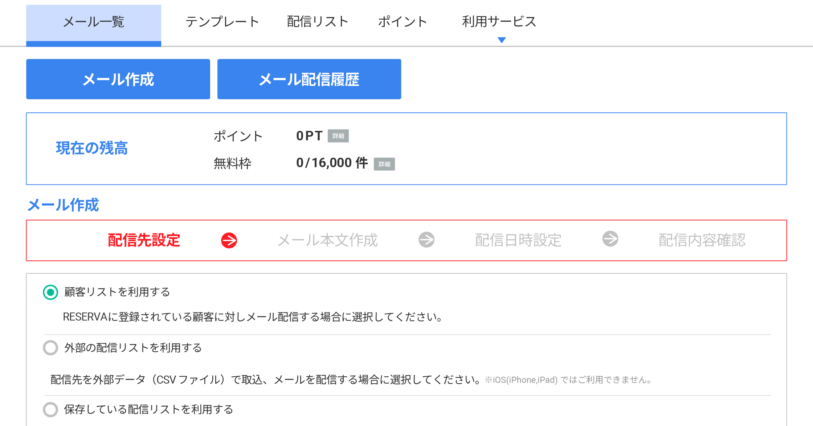The height and width of the screenshot is (426, 813).
Task: Expand the 利用サービス dropdown arrow
Action: [502, 40]
